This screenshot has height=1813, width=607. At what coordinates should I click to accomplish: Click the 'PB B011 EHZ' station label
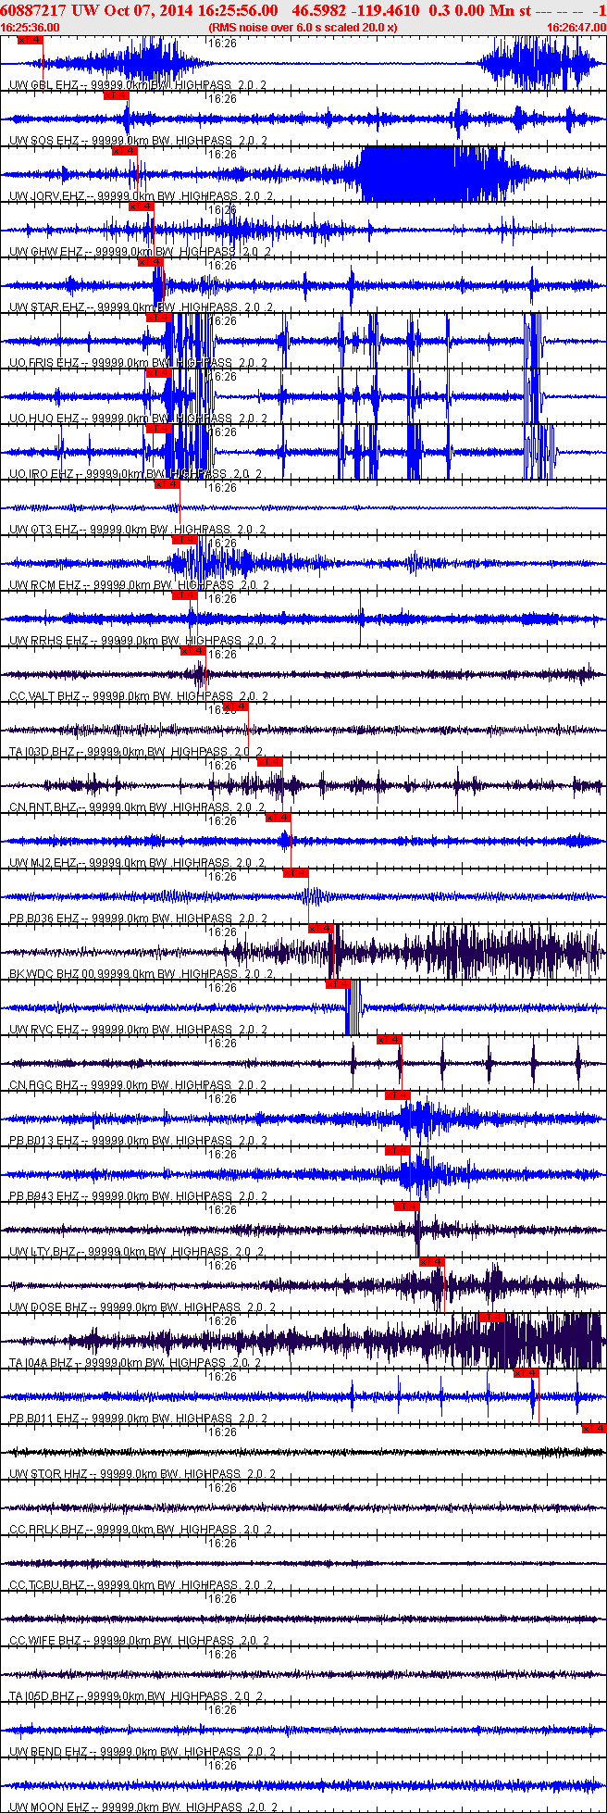point(44,1419)
